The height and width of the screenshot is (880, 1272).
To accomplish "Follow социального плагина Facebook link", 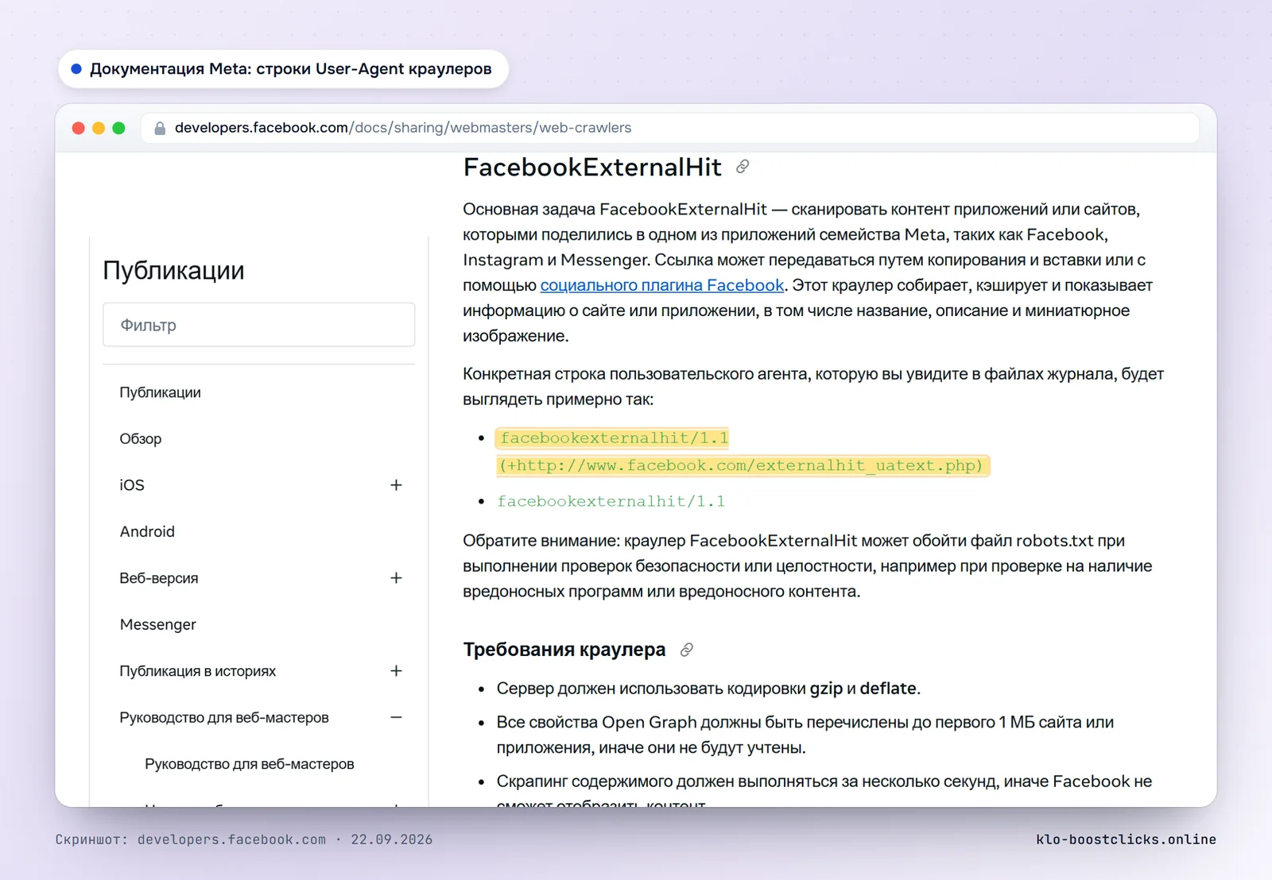I will (x=662, y=285).
